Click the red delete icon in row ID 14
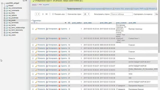The height and width of the screenshot is (90, 160). pos(59,45)
